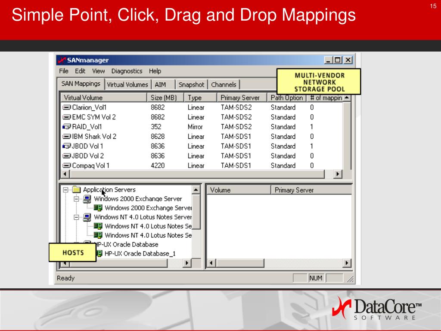Sort by the Virtual Volume column header
The height and width of the screenshot is (331, 441).
pyautogui.click(x=103, y=98)
